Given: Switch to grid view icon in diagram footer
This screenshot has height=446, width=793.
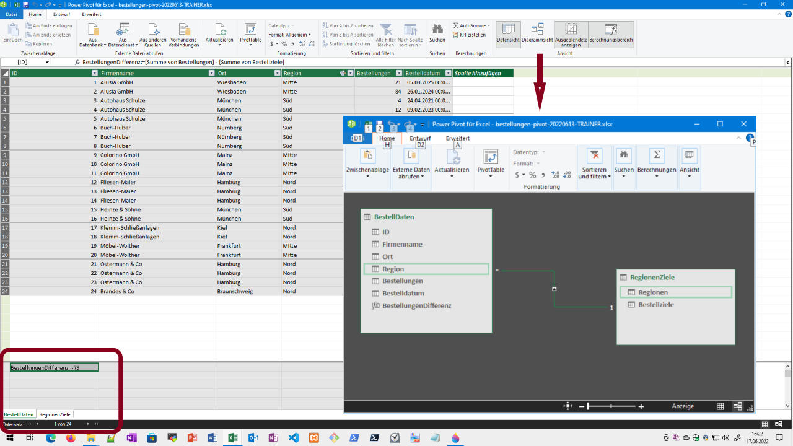Looking at the screenshot, I should (721, 406).
